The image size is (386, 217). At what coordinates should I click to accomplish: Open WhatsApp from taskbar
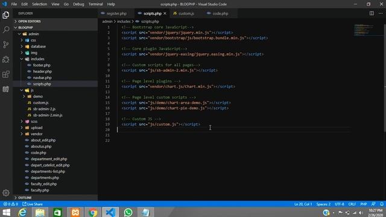pyautogui.click(x=128, y=212)
